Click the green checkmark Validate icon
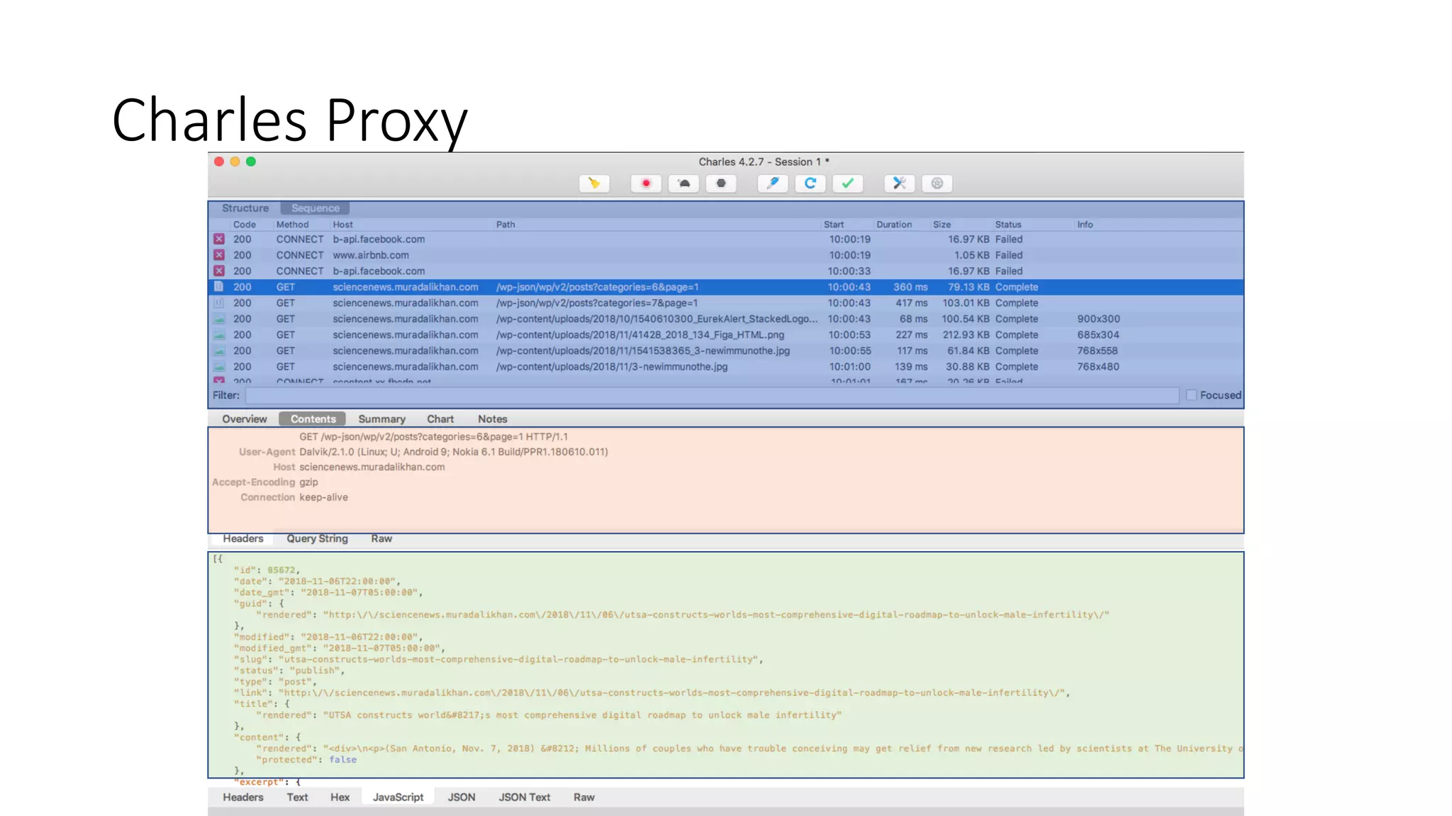Screen dimensions: 1452x816 (848, 183)
